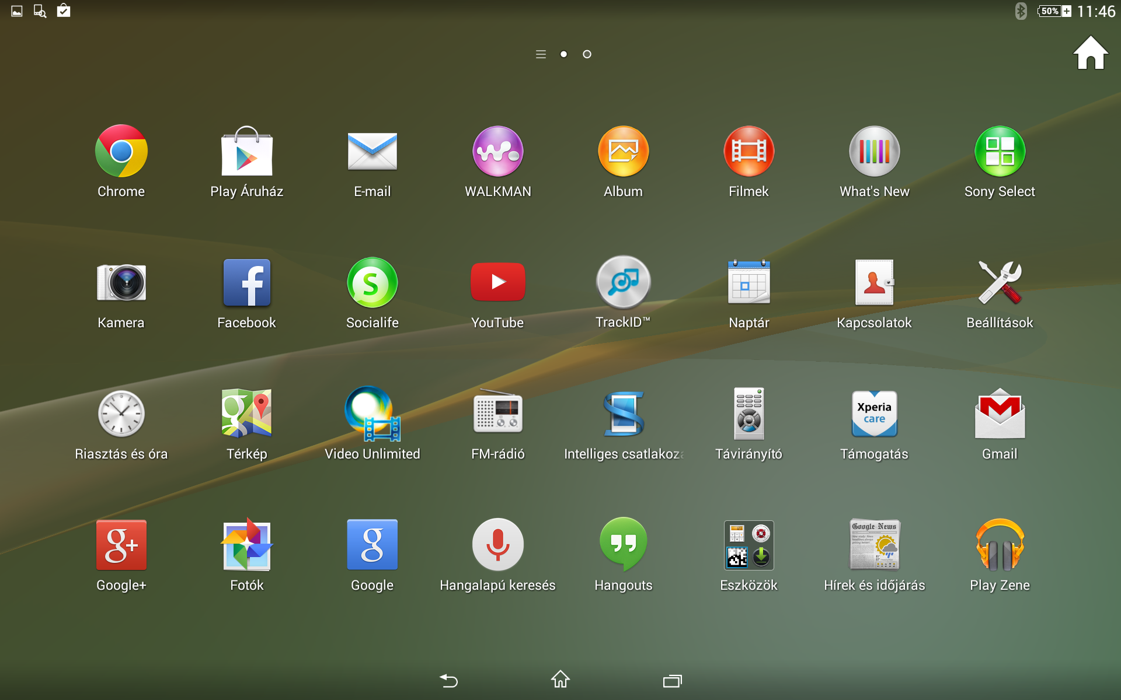Launch the Google search app
Viewport: 1121px width, 700px height.
point(372,545)
